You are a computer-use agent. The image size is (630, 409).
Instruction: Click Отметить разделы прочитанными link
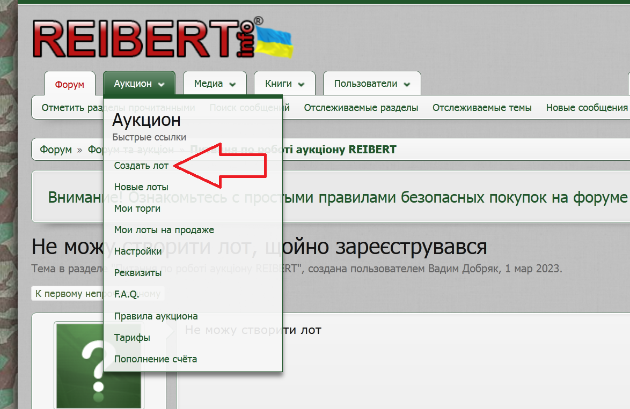click(118, 108)
